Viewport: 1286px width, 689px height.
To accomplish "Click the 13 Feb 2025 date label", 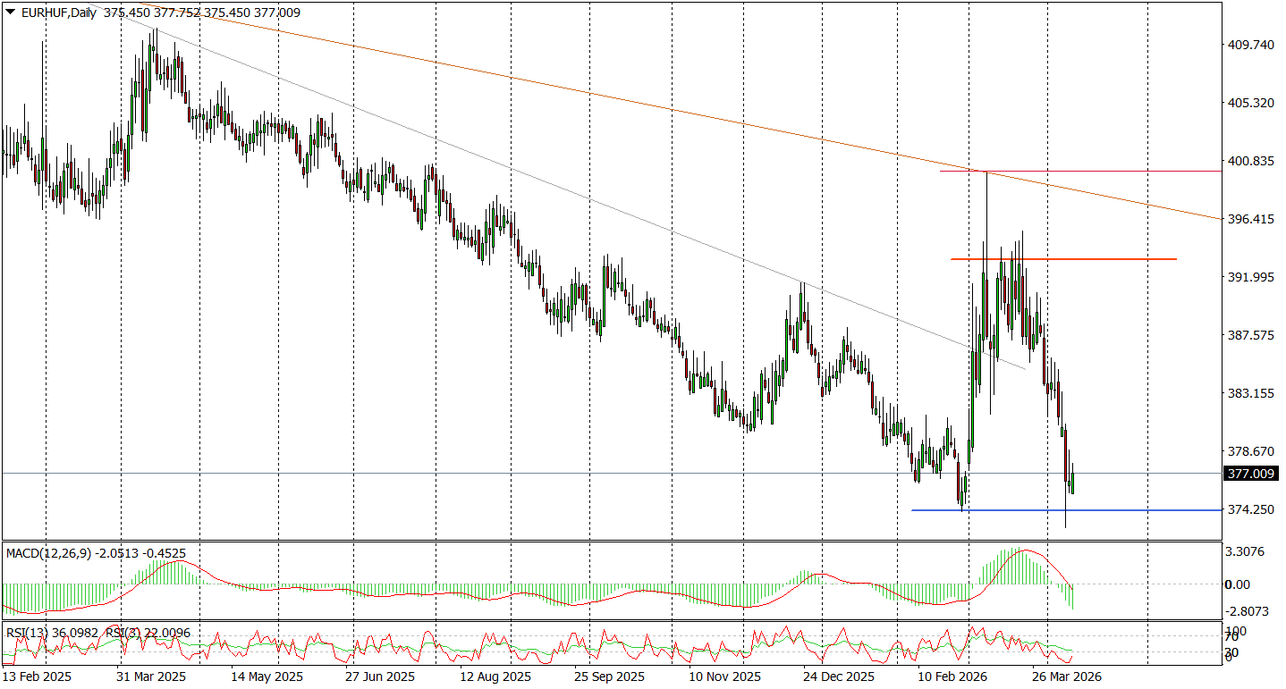I will [37, 676].
